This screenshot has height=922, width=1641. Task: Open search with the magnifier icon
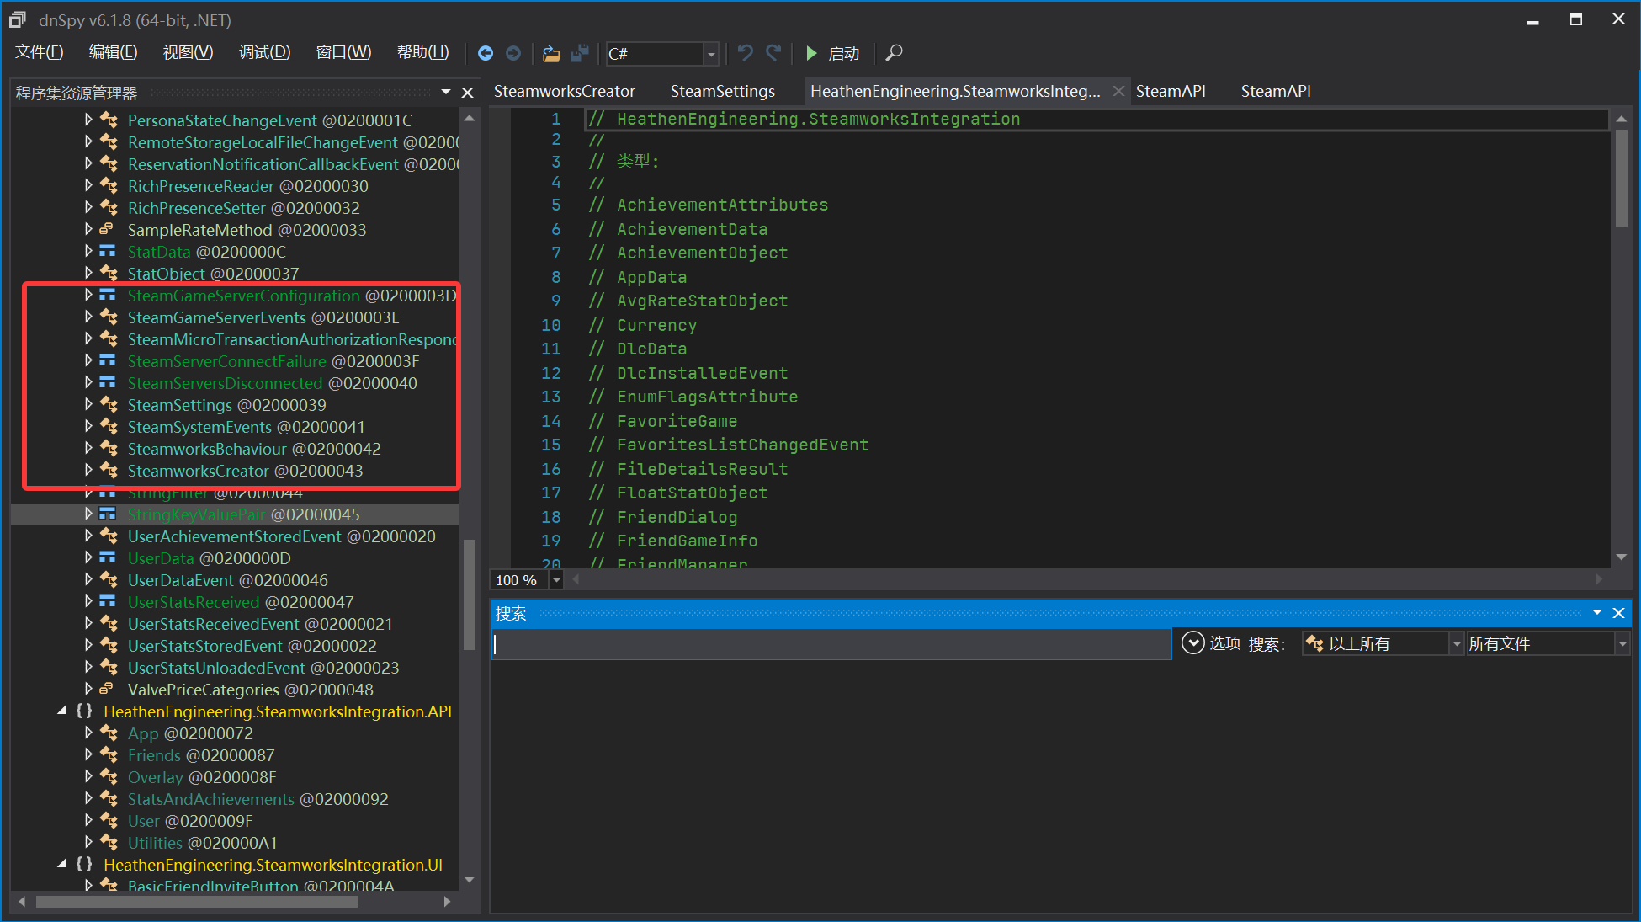[x=895, y=53]
